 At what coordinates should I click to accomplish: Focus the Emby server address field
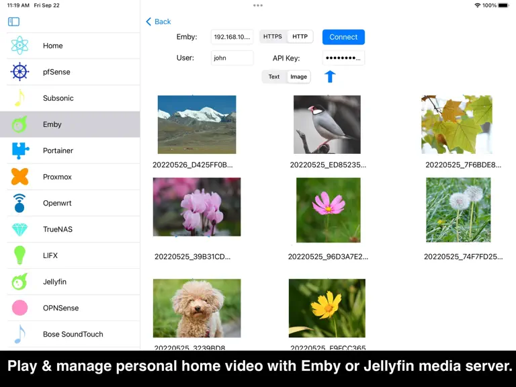[x=232, y=37]
